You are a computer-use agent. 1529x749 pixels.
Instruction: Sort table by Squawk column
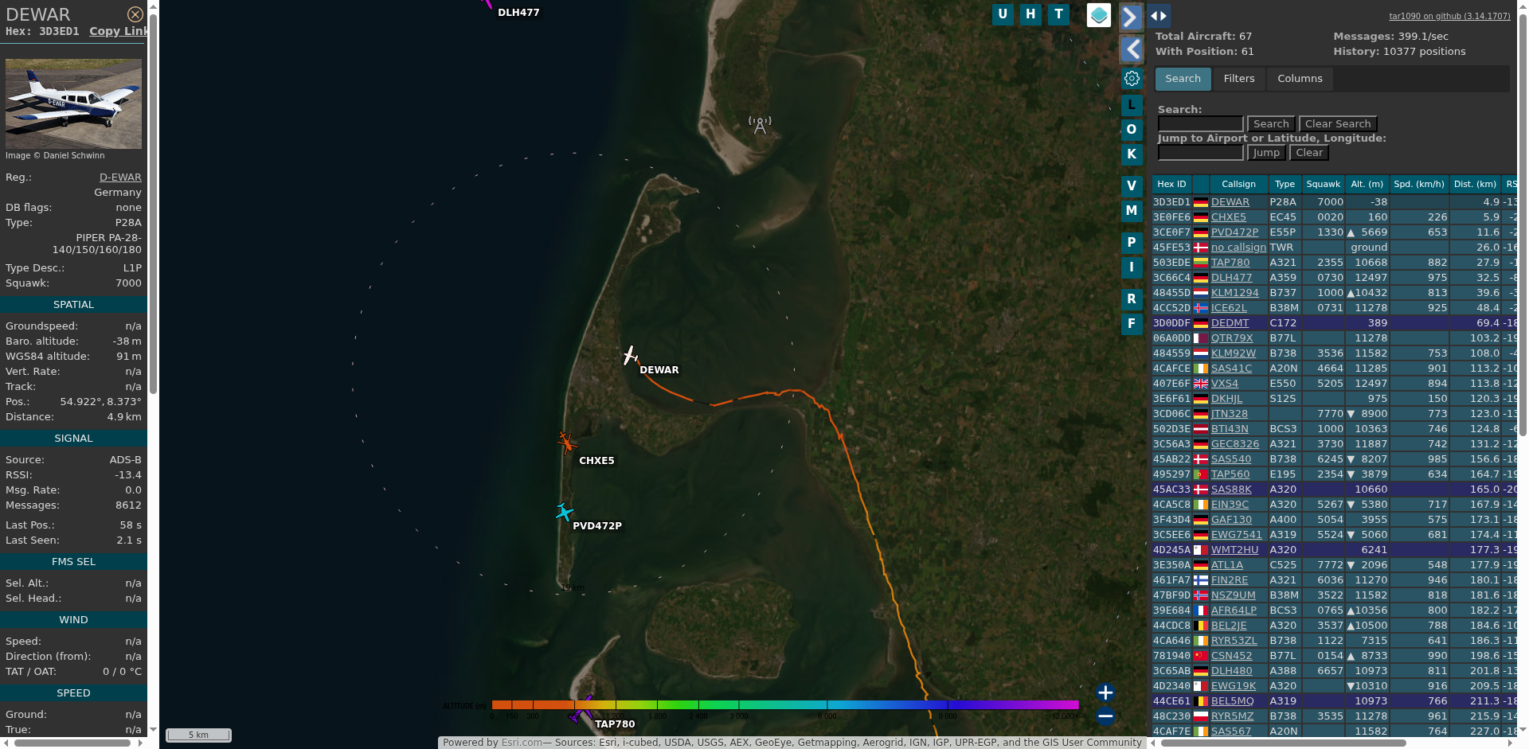click(1323, 185)
